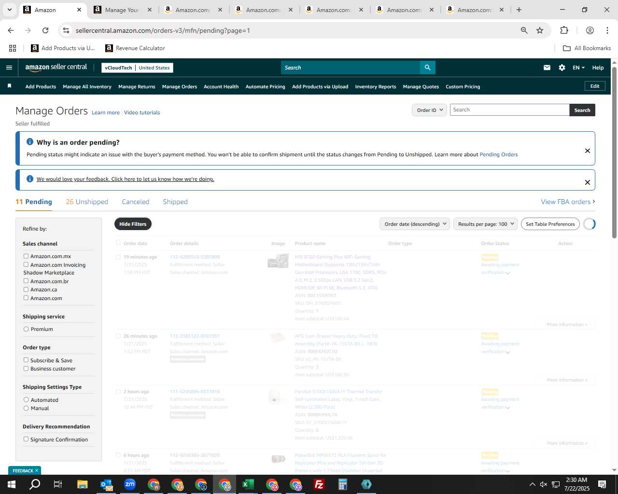Check Amazon.com Invoicing Shadow Marketplace filter
Viewport: 618px width, 494px height.
pos(26,264)
